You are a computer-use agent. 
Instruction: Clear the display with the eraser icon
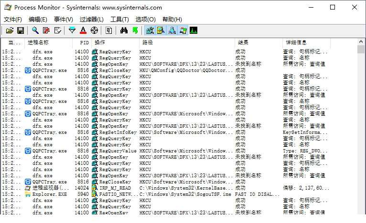click(58, 30)
